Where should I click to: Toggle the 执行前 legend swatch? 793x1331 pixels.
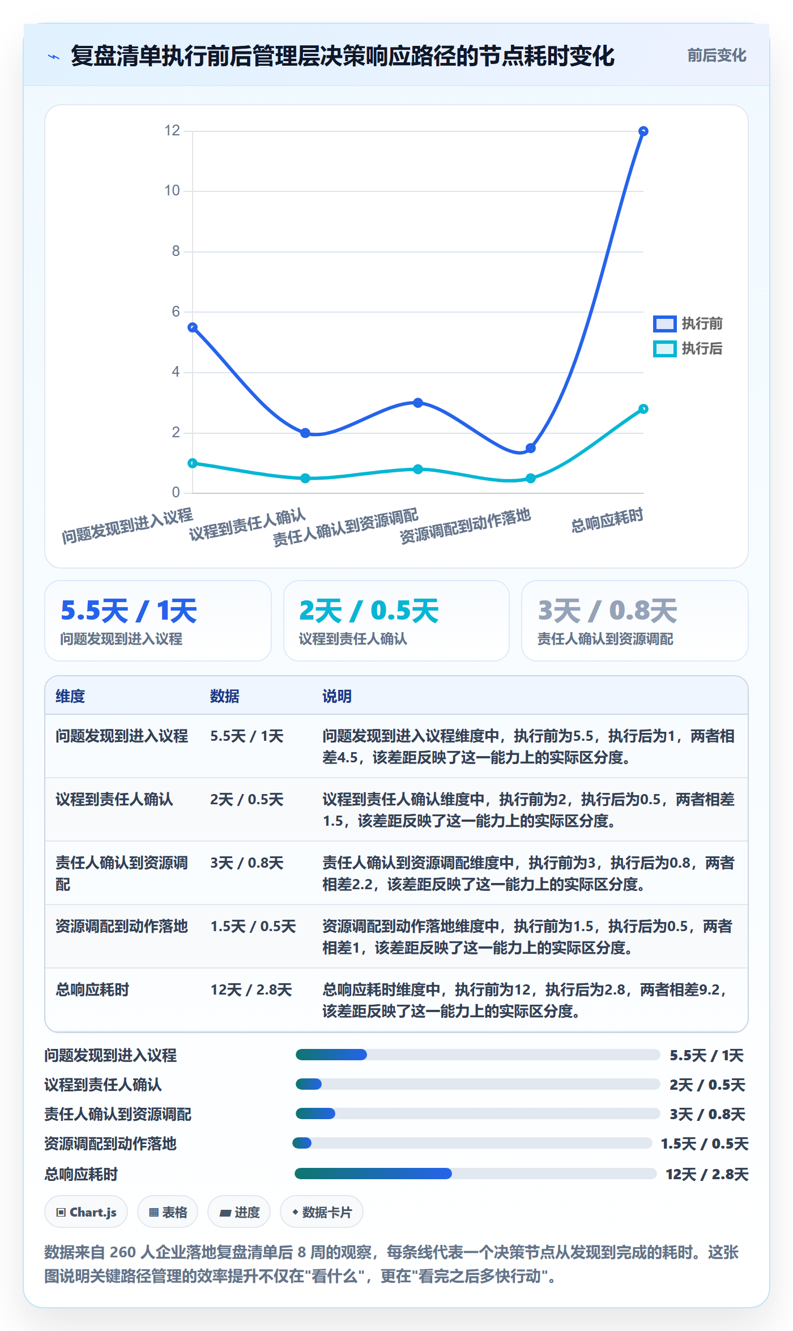click(664, 324)
